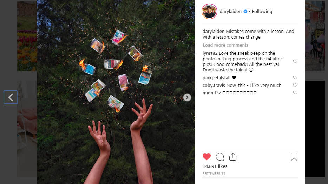
Task: Open the comment speech bubble icon
Action: tap(219, 157)
